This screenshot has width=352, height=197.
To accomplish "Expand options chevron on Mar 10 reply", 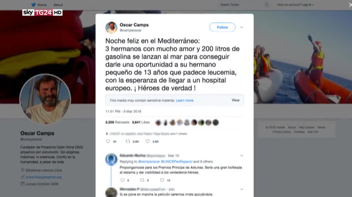I will pos(242,156).
